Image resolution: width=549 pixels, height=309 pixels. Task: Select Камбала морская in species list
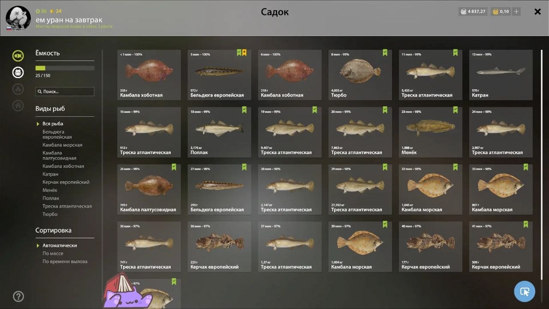coord(62,145)
